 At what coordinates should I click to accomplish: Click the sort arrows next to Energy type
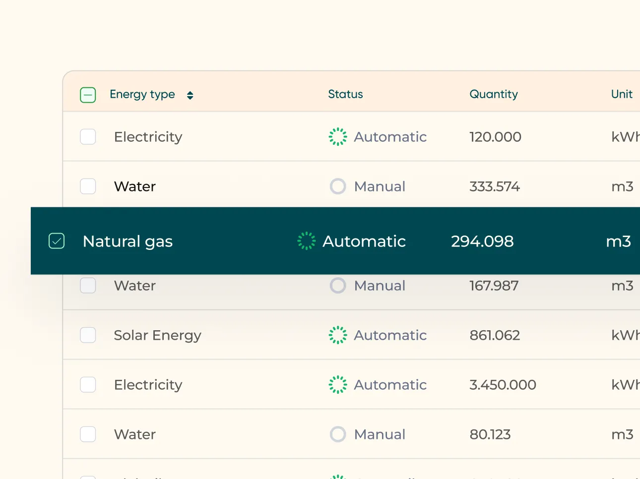coord(190,95)
